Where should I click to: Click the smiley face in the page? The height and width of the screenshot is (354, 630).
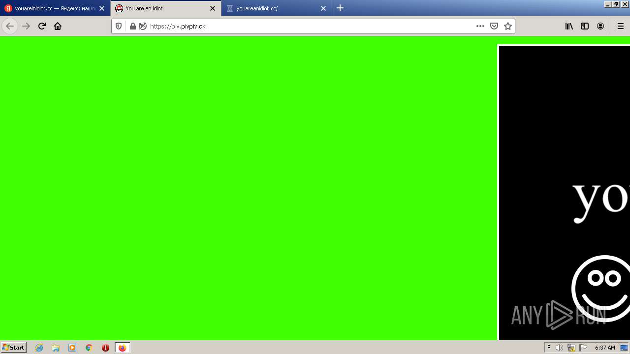tap(601, 289)
